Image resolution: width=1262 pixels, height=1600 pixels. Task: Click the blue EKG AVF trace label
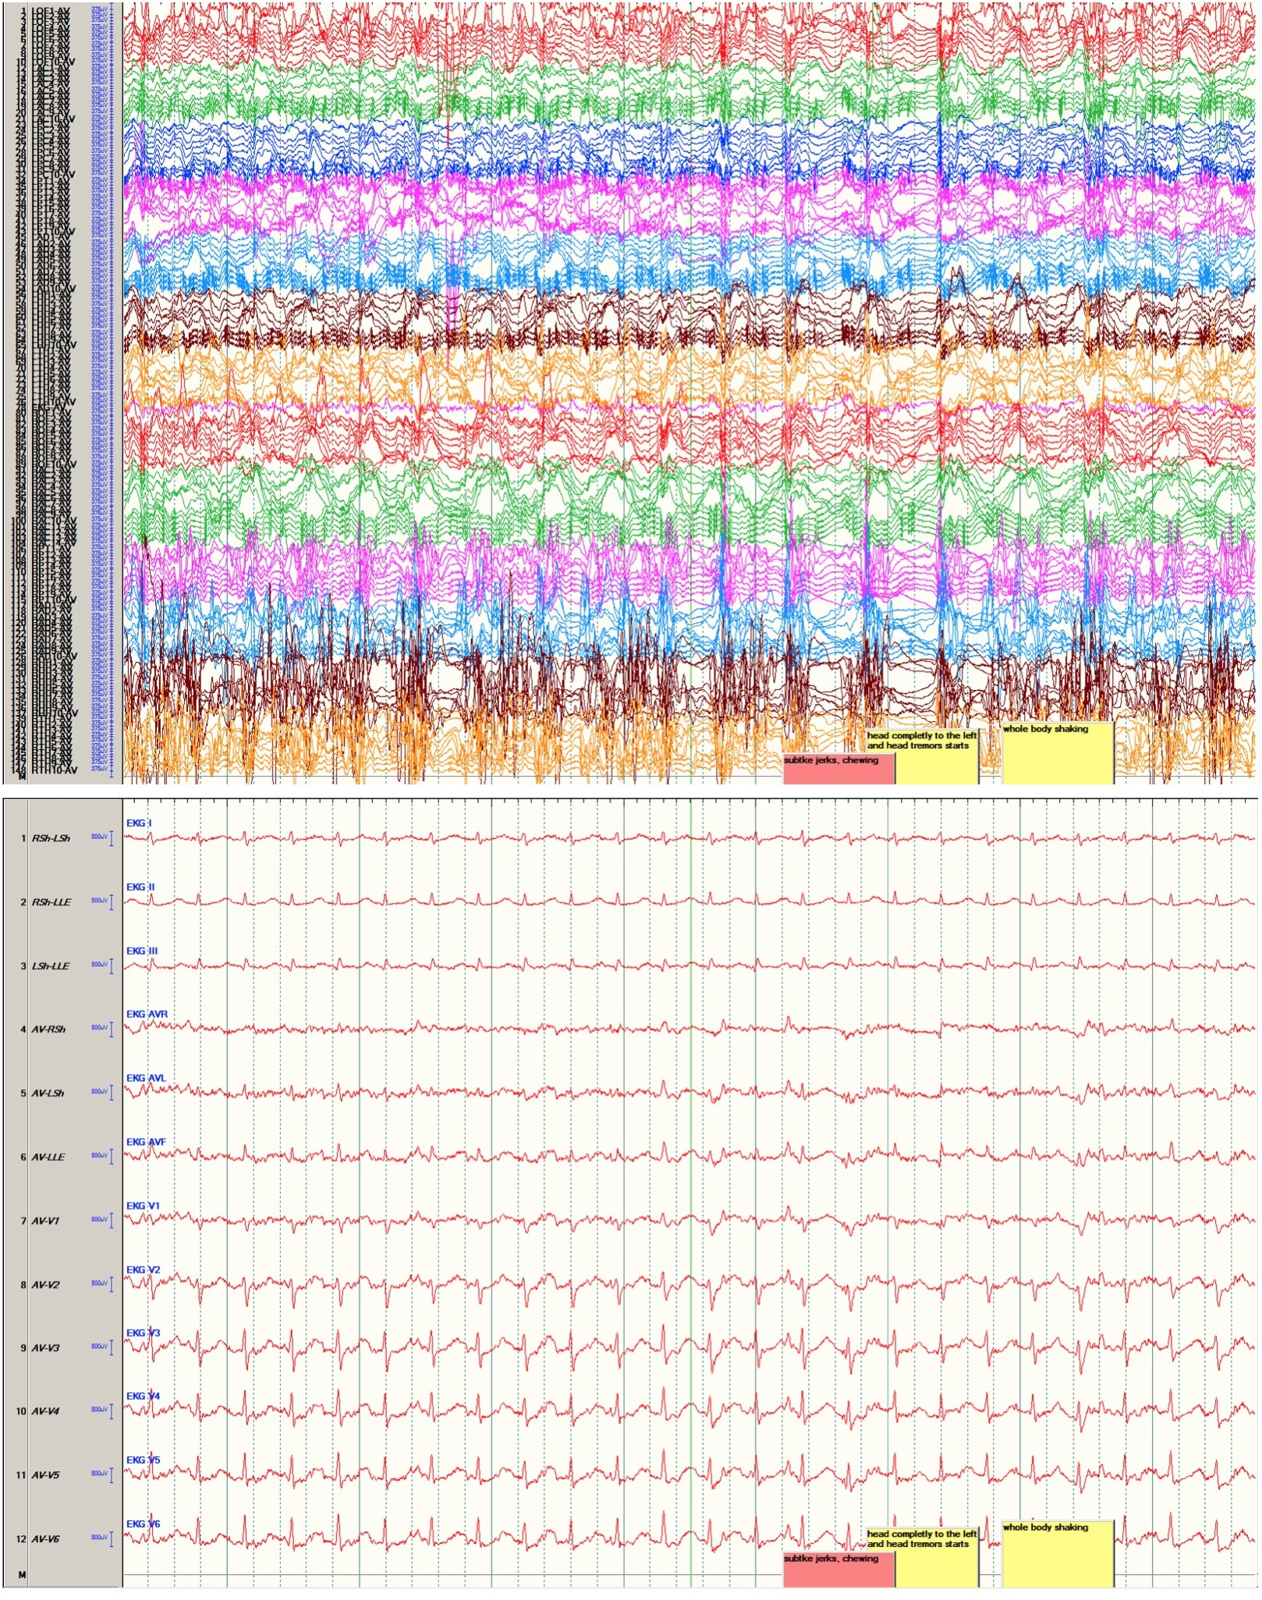146,1143
